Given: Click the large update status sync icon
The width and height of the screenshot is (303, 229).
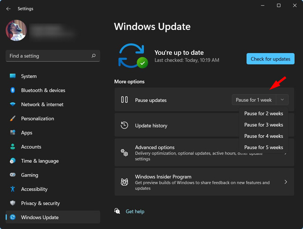Looking at the screenshot, I should [133, 56].
